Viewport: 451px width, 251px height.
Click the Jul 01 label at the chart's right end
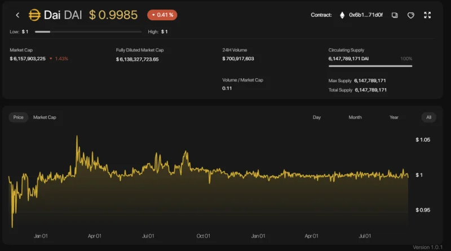pyautogui.click(x=365, y=236)
